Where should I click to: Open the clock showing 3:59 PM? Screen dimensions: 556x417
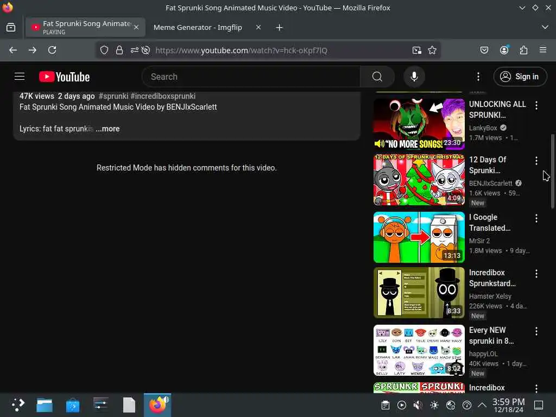click(508, 405)
